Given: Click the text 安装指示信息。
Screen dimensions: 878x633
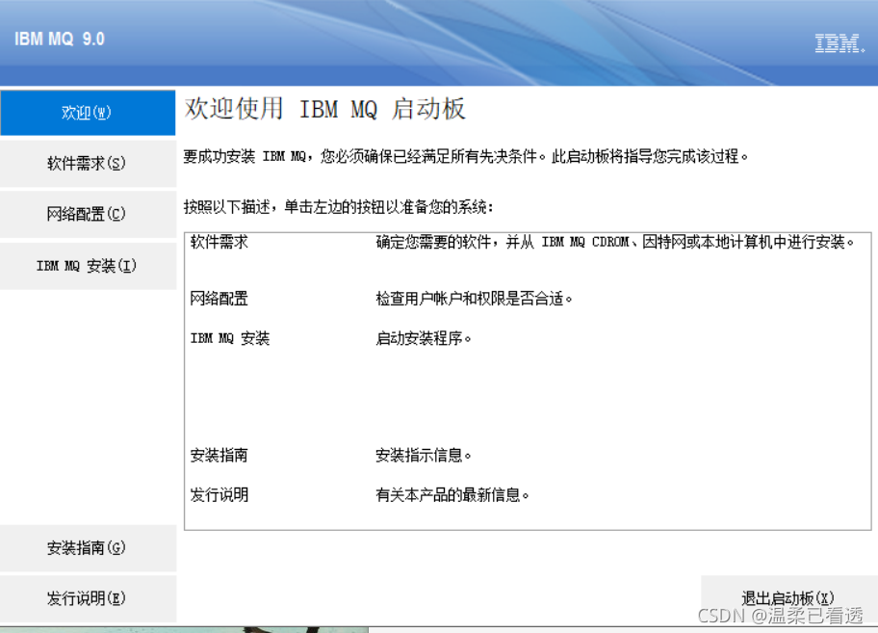Looking at the screenshot, I should (424, 455).
